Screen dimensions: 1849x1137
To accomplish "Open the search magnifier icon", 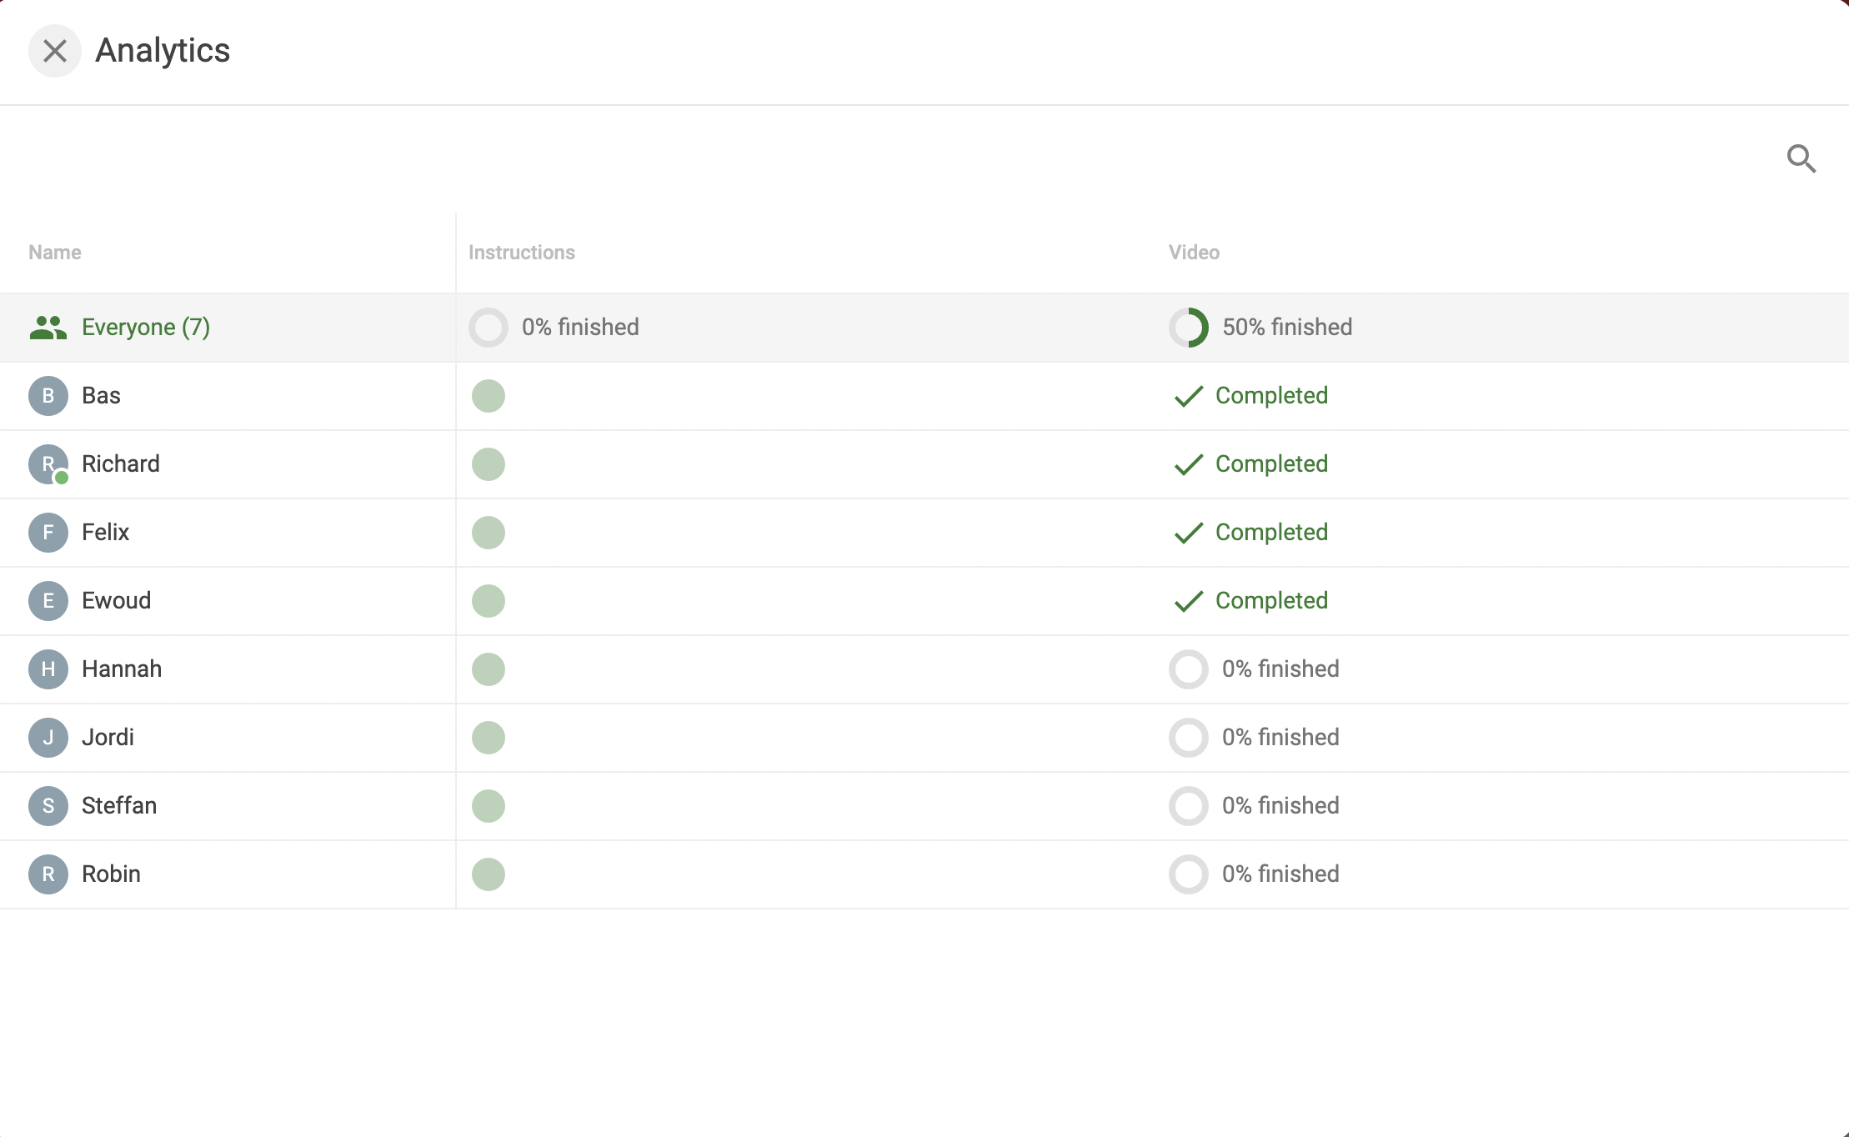I will coord(1801,158).
